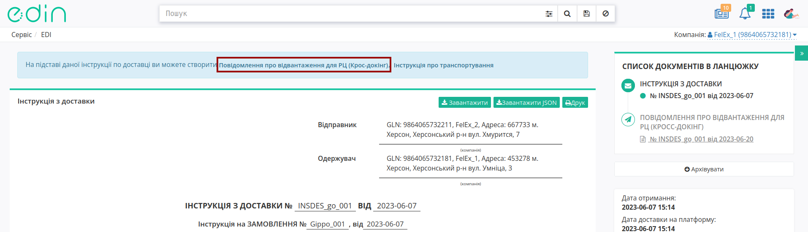Screen dimensions: 808x232
Task: Open the apps grid menu
Action: point(768,14)
